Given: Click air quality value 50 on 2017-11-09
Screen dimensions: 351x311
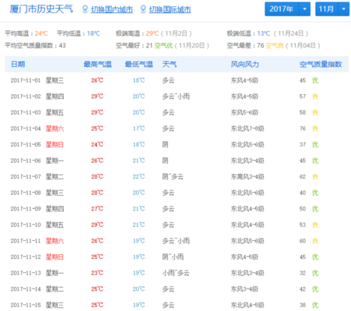Looking at the screenshot, I should [303, 209].
